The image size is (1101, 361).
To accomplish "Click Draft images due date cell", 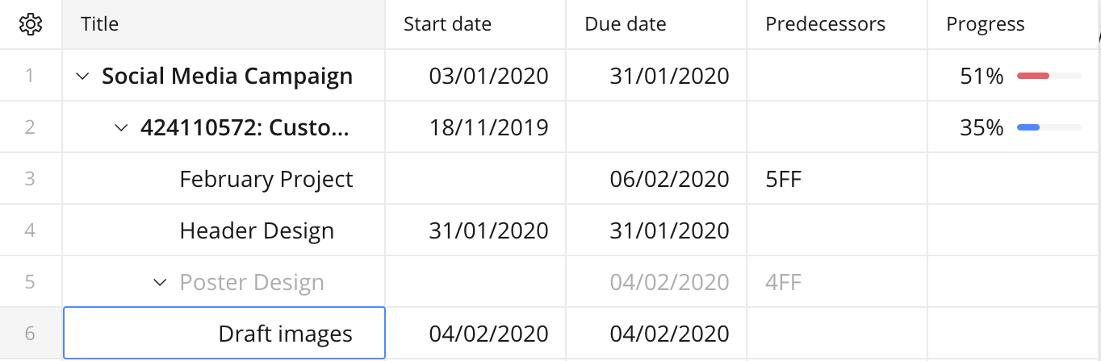I will coord(669,334).
